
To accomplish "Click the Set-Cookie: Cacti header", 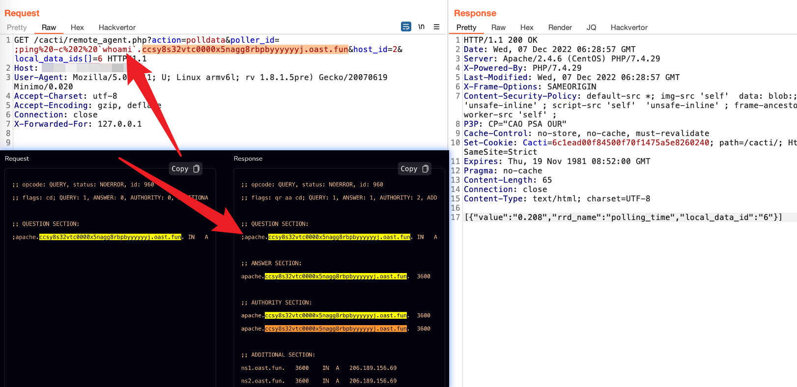I will click(x=630, y=142).
